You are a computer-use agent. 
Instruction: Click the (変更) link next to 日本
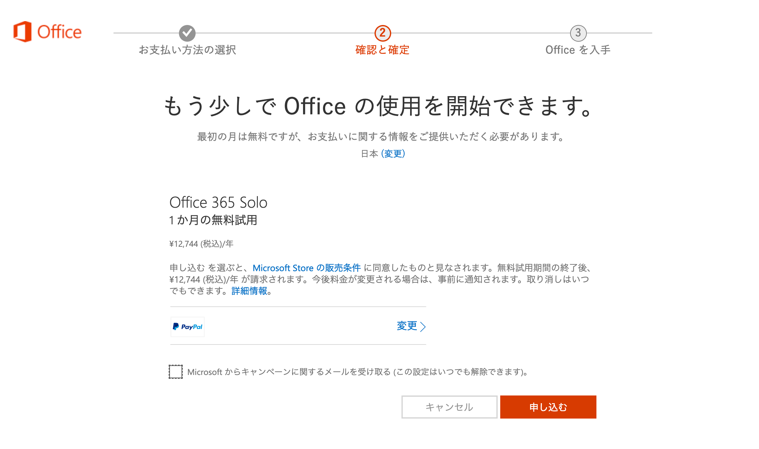(x=393, y=154)
